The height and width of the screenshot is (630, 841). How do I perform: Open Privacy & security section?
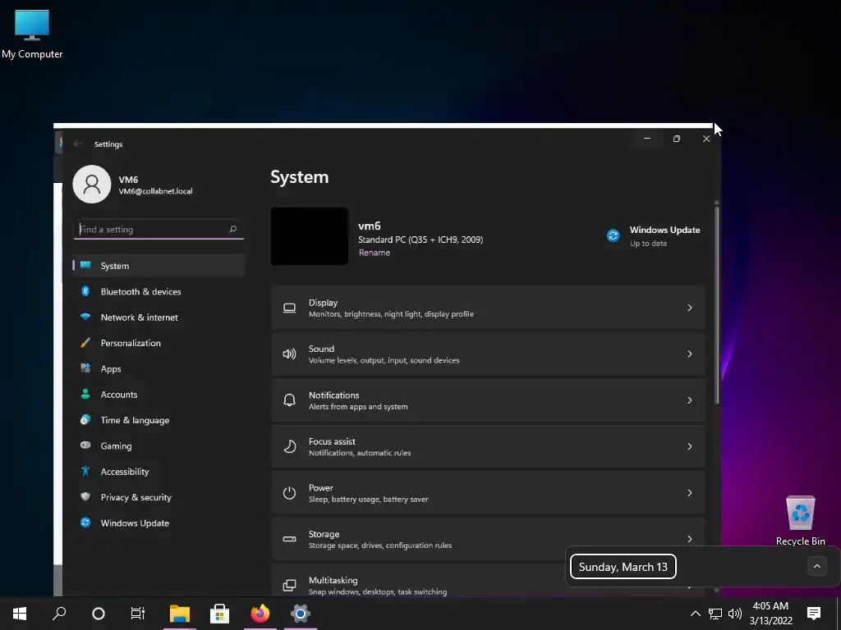[x=159, y=497]
